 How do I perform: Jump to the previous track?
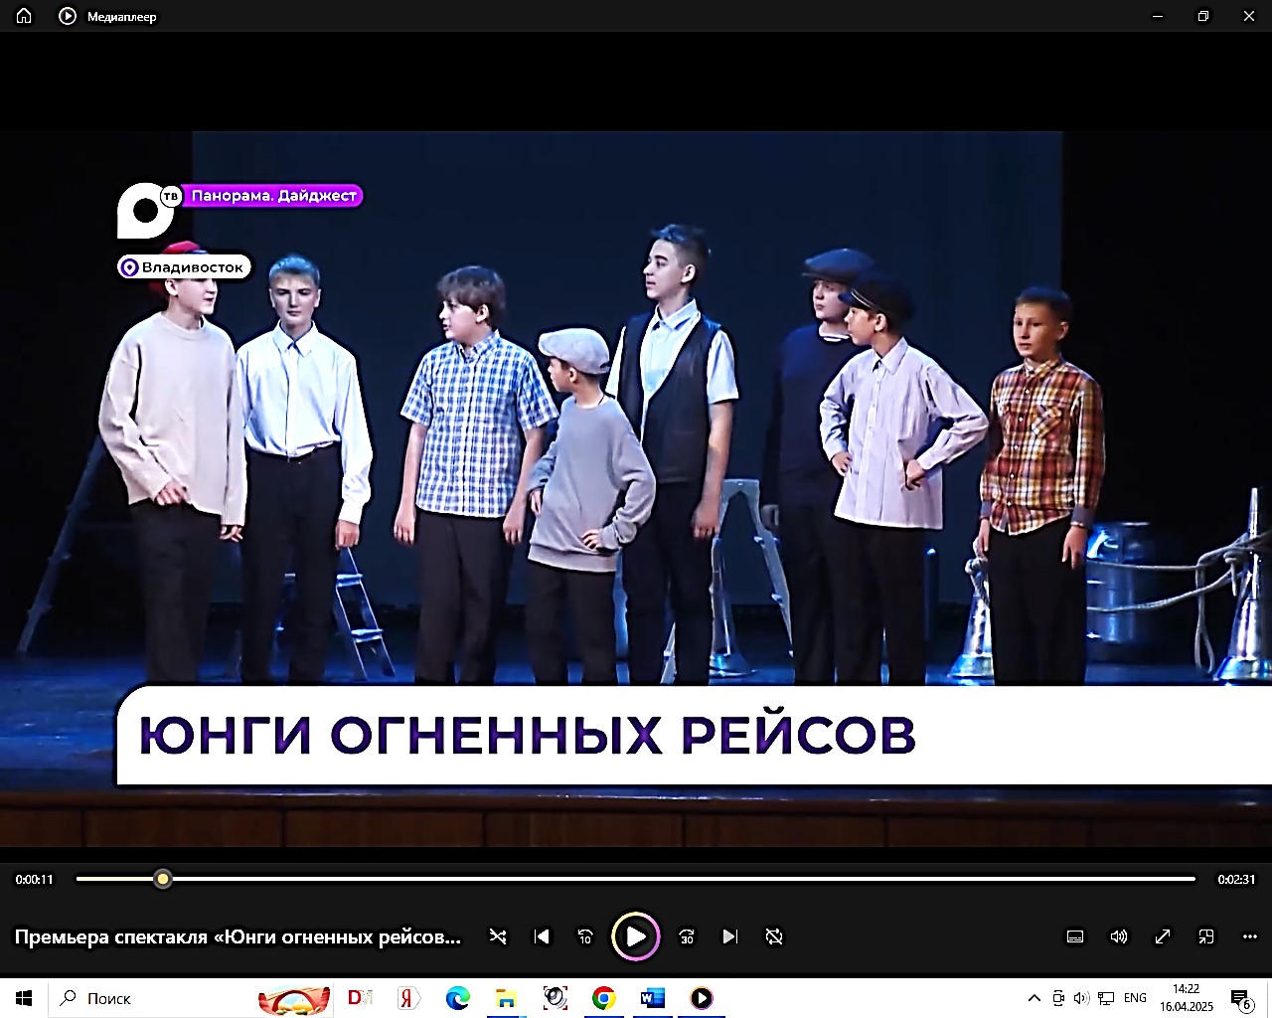[x=542, y=936]
